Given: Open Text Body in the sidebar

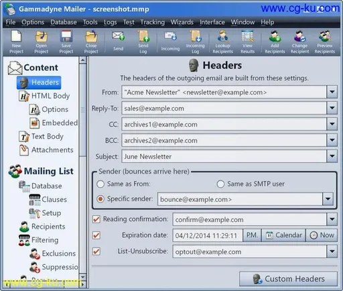Looking at the screenshot, I should point(41,137).
